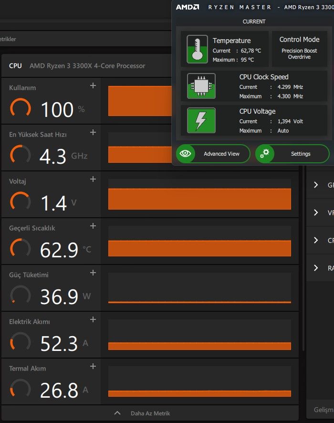Click the CPU chip Clock Speed icon
Image resolution: width=334 pixels, height=423 pixels.
pos(201,86)
